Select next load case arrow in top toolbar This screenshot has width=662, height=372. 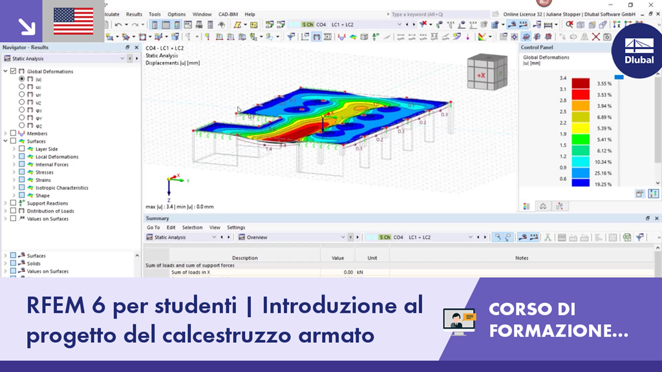click(x=414, y=25)
